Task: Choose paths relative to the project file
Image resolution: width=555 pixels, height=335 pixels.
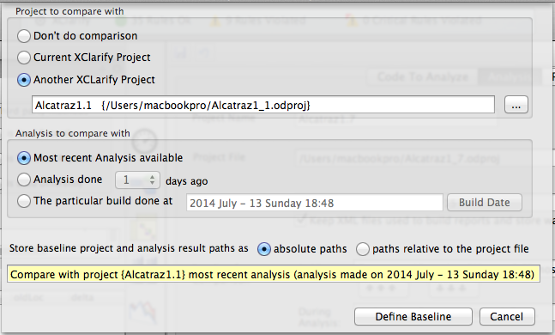Action: coord(363,249)
